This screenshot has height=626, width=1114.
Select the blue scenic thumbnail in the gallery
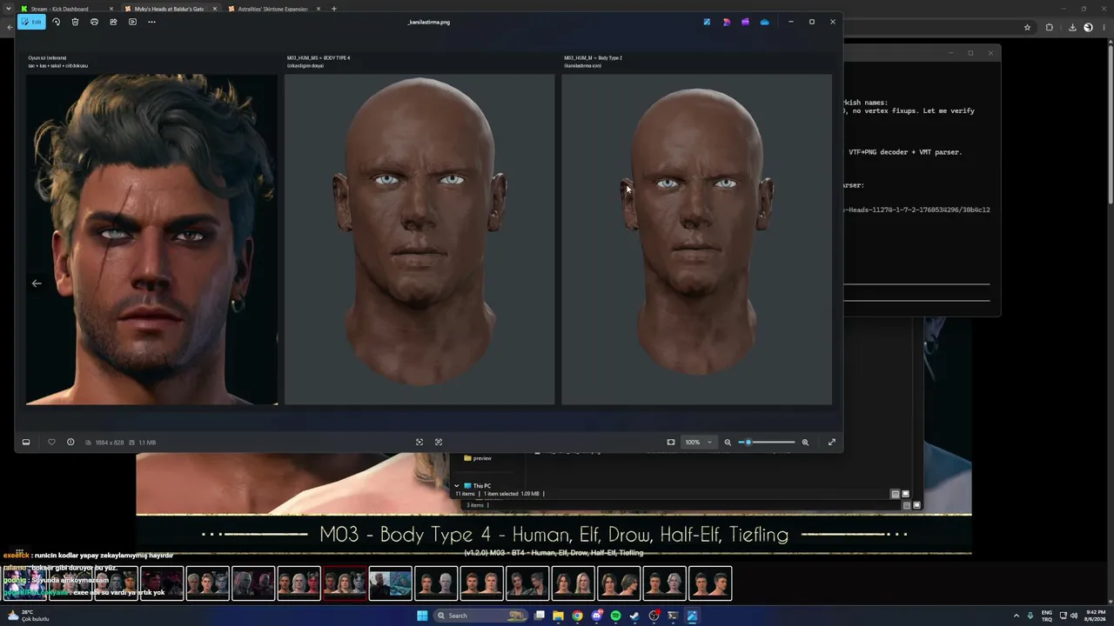pyautogui.click(x=390, y=583)
